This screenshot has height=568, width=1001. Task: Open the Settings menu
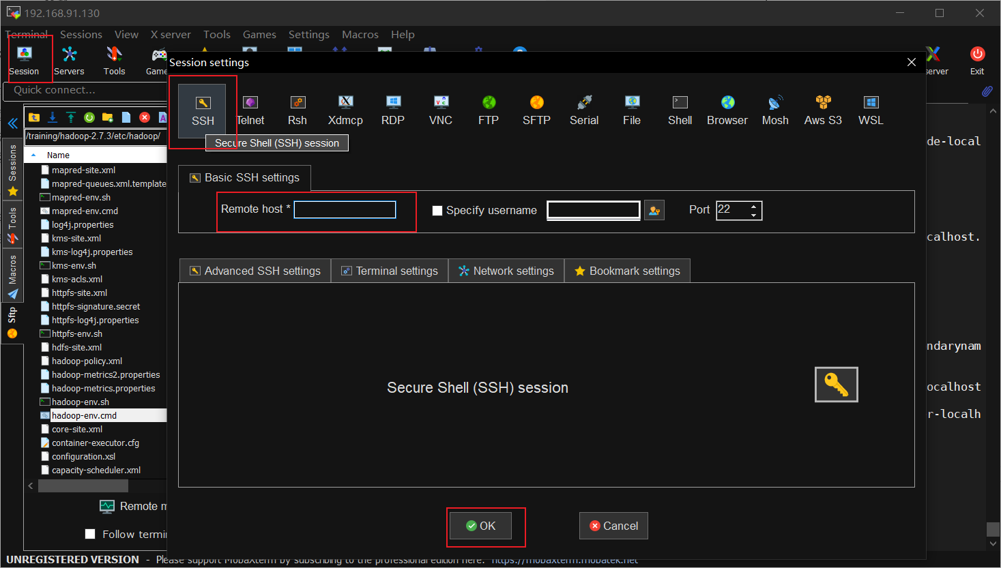pos(309,35)
